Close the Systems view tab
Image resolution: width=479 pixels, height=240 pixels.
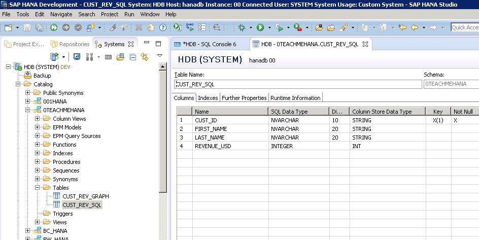point(131,44)
